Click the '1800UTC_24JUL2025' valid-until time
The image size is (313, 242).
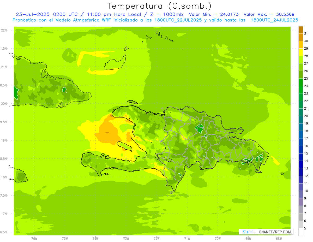pos(274,20)
